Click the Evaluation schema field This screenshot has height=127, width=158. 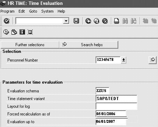click(103, 91)
